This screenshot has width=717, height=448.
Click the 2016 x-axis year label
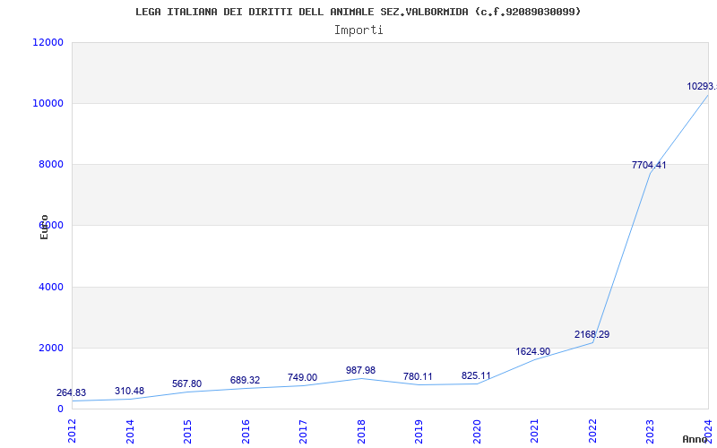coord(246,431)
